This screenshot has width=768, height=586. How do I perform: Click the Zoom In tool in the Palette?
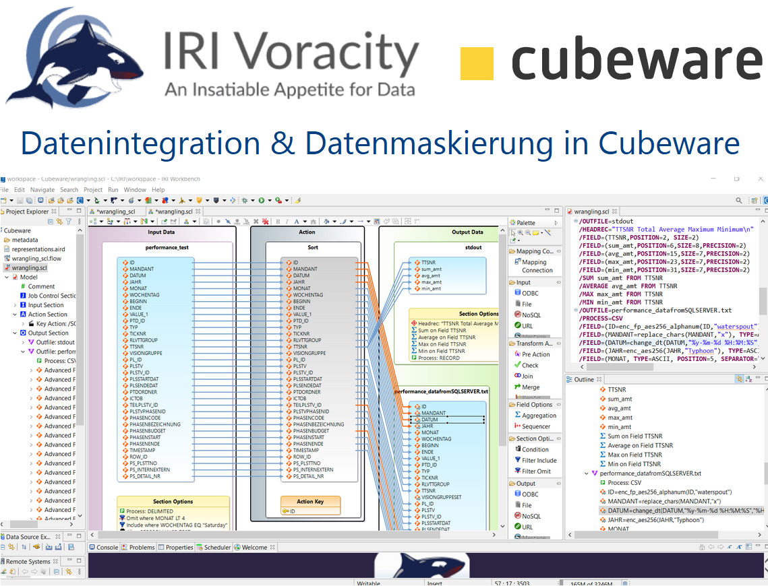point(520,233)
